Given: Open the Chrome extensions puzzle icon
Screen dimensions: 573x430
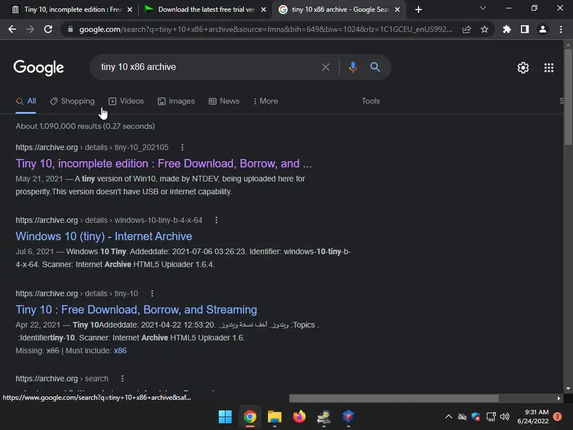Looking at the screenshot, I should coord(506,29).
